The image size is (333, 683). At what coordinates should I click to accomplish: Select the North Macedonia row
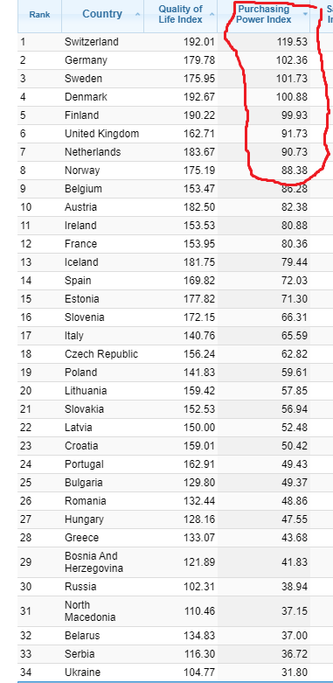click(x=176, y=611)
